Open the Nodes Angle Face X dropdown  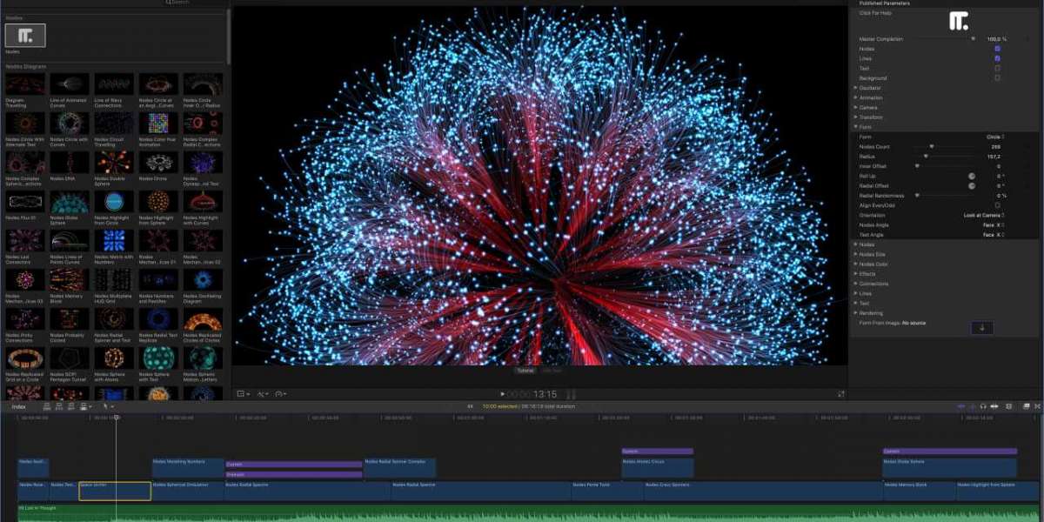(994, 225)
